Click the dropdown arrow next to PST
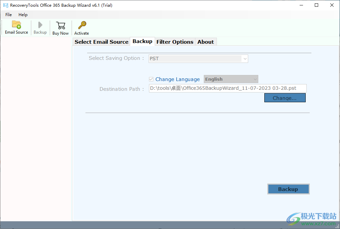This screenshot has width=340, height=229. point(244,59)
